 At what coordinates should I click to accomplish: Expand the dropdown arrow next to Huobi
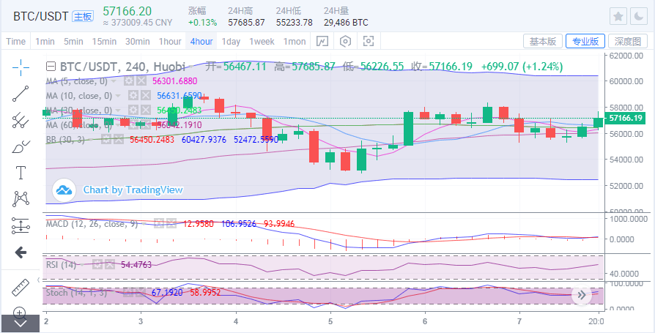coord(190,67)
